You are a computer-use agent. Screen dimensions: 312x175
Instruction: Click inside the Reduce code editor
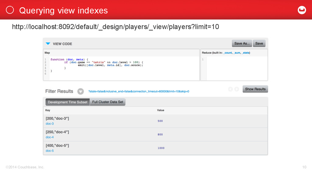click(234, 68)
